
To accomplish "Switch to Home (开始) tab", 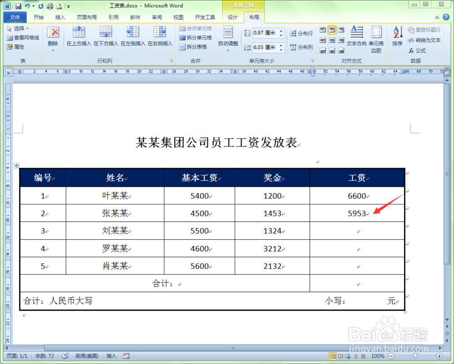I will click(38, 17).
